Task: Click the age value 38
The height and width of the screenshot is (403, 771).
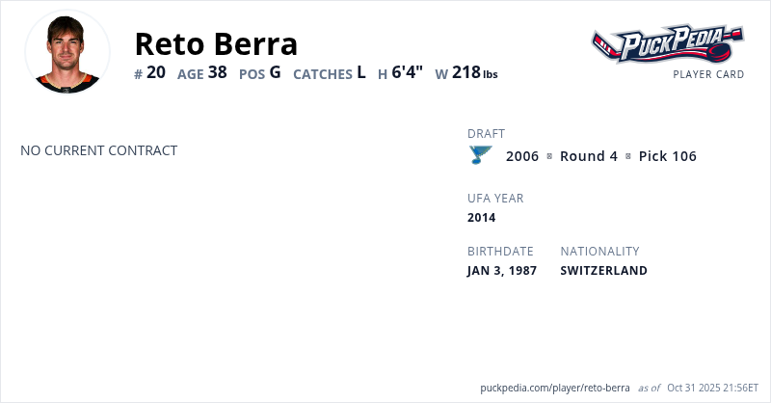Action: 217,72
